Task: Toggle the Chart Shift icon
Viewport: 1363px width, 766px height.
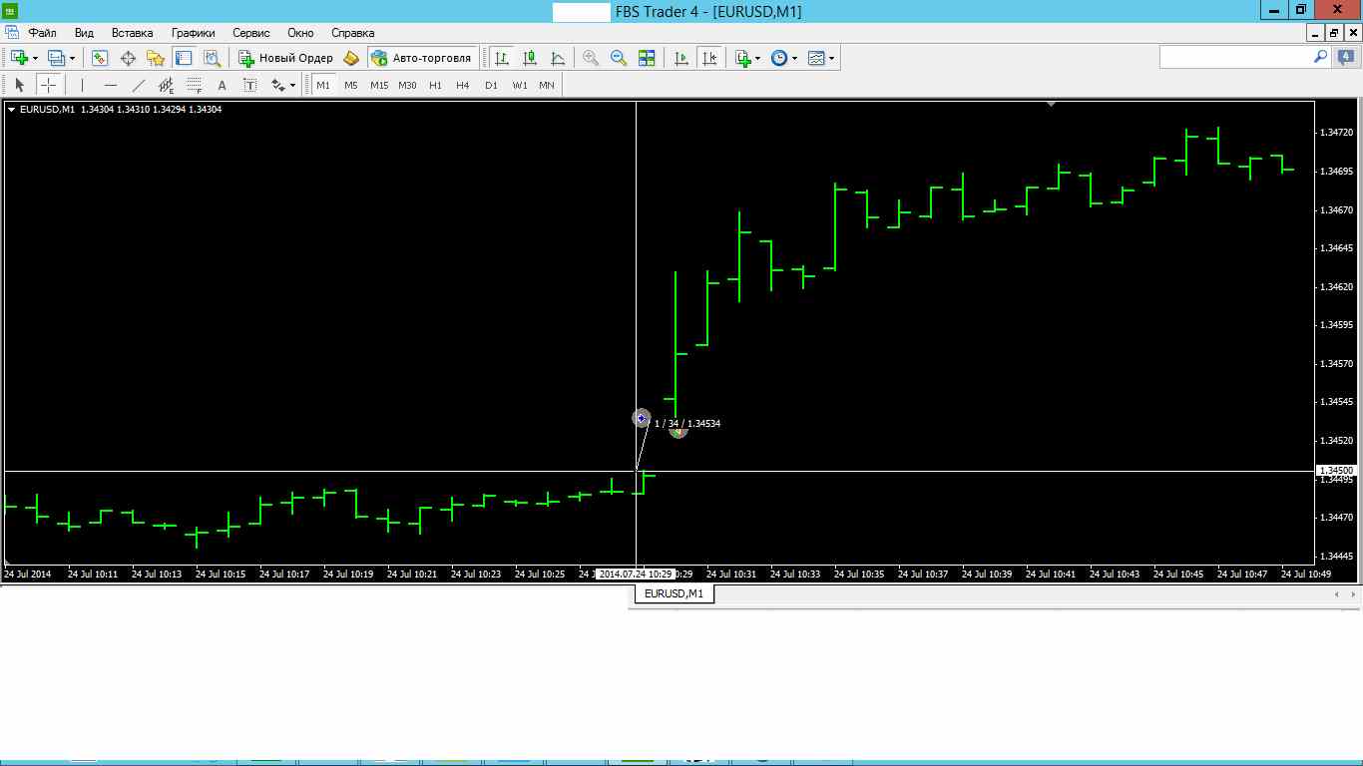Action: point(709,58)
